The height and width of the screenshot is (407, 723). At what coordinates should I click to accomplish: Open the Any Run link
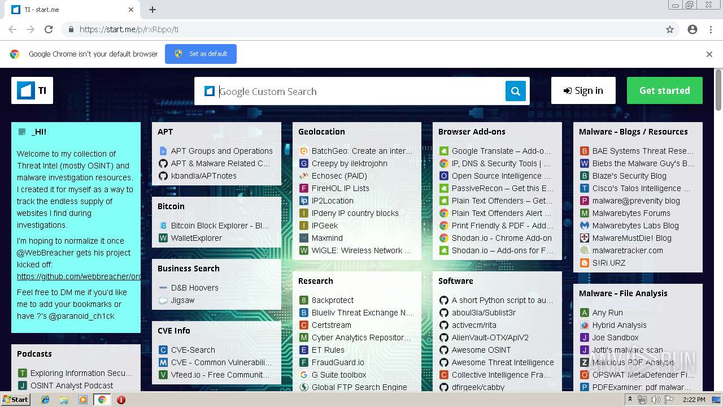pyautogui.click(x=608, y=313)
